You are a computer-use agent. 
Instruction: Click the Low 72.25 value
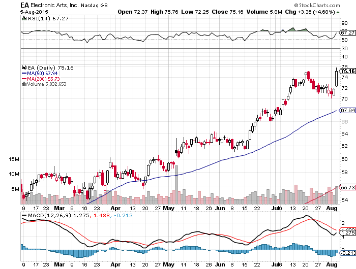click(x=195, y=12)
